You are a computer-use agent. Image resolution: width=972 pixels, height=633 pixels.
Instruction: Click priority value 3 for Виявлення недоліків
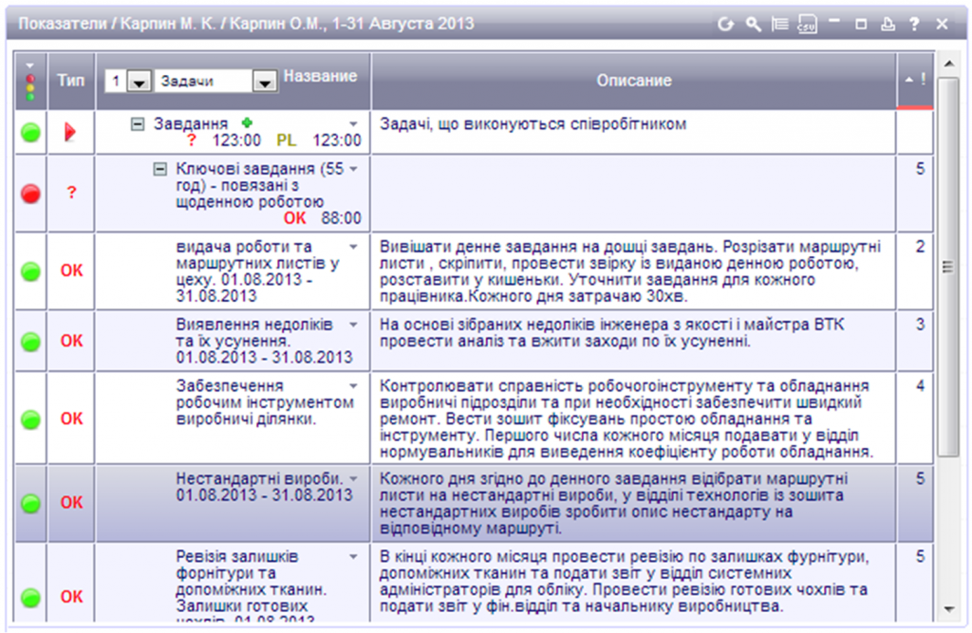[x=920, y=325]
